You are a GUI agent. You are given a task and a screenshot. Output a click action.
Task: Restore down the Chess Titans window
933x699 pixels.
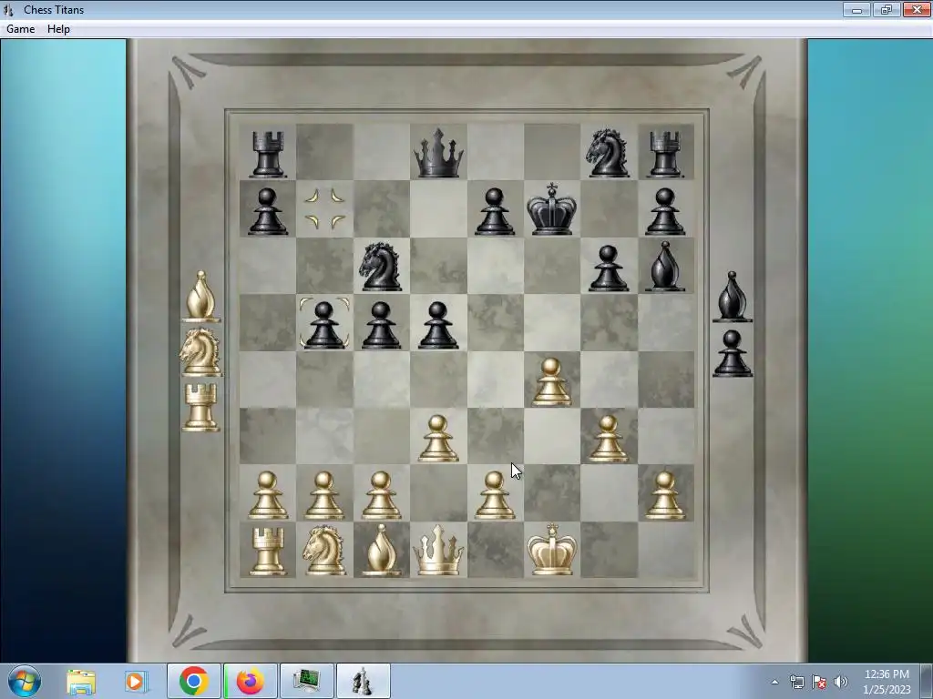887,9
